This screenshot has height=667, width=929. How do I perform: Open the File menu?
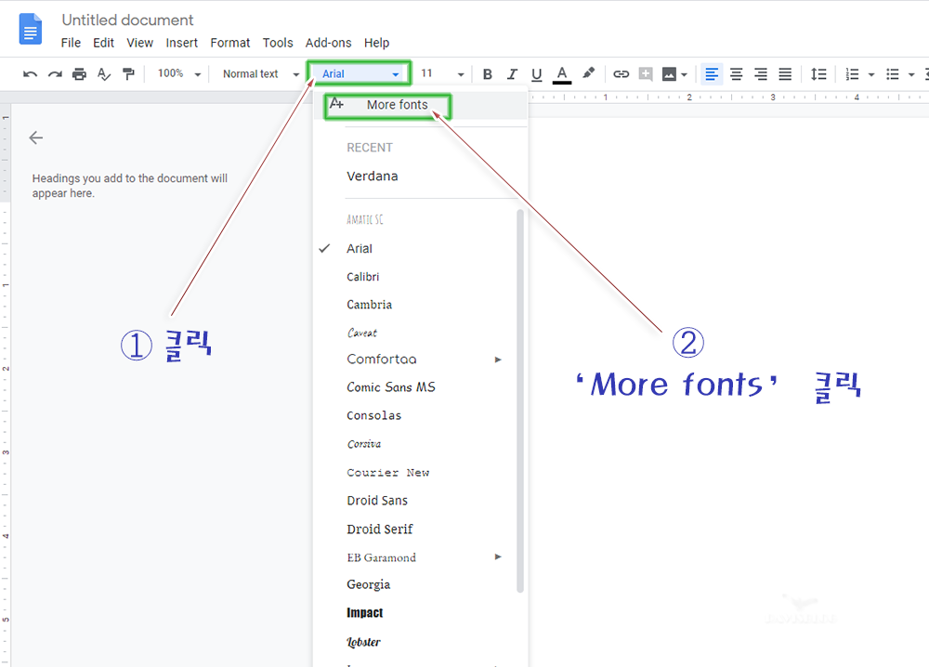coord(71,43)
